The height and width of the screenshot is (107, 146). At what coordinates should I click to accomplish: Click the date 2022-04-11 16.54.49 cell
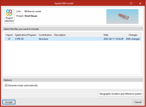click(x=113, y=39)
